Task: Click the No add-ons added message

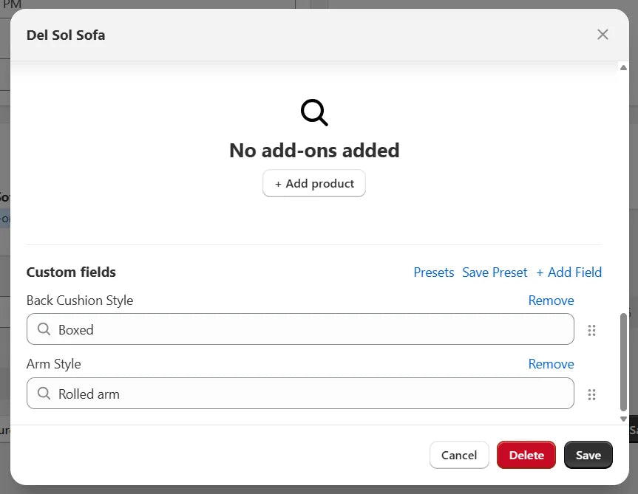Action: coord(314,151)
